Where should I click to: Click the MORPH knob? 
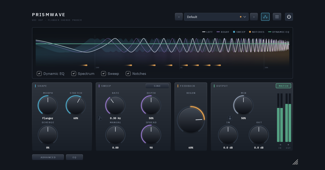point(48,105)
